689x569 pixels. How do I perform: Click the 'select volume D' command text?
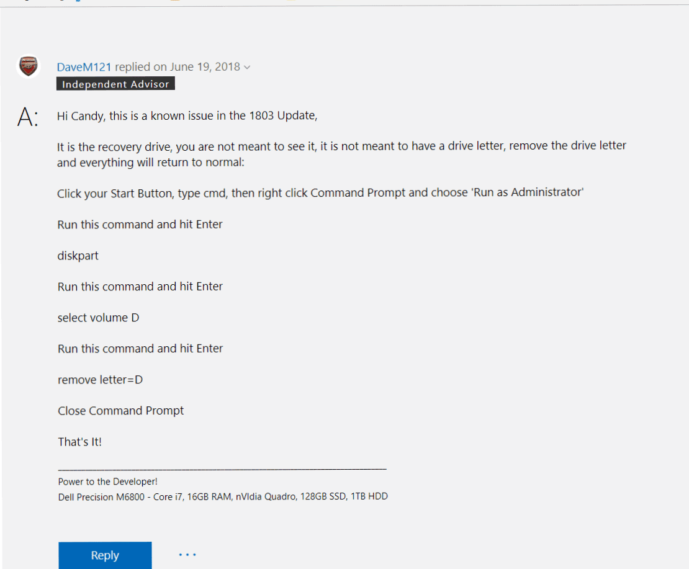[98, 318]
